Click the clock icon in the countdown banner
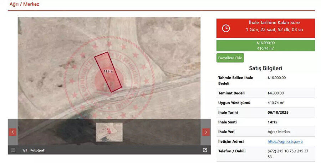The width and height of the screenshot is (321, 163). pos(226,28)
